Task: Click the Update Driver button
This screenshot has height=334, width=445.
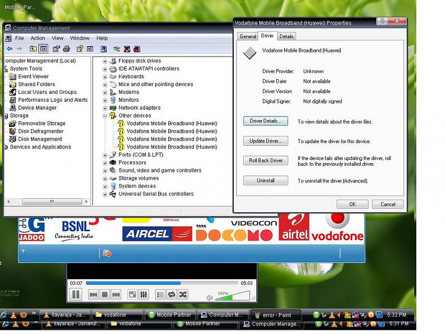Action: [x=266, y=141]
